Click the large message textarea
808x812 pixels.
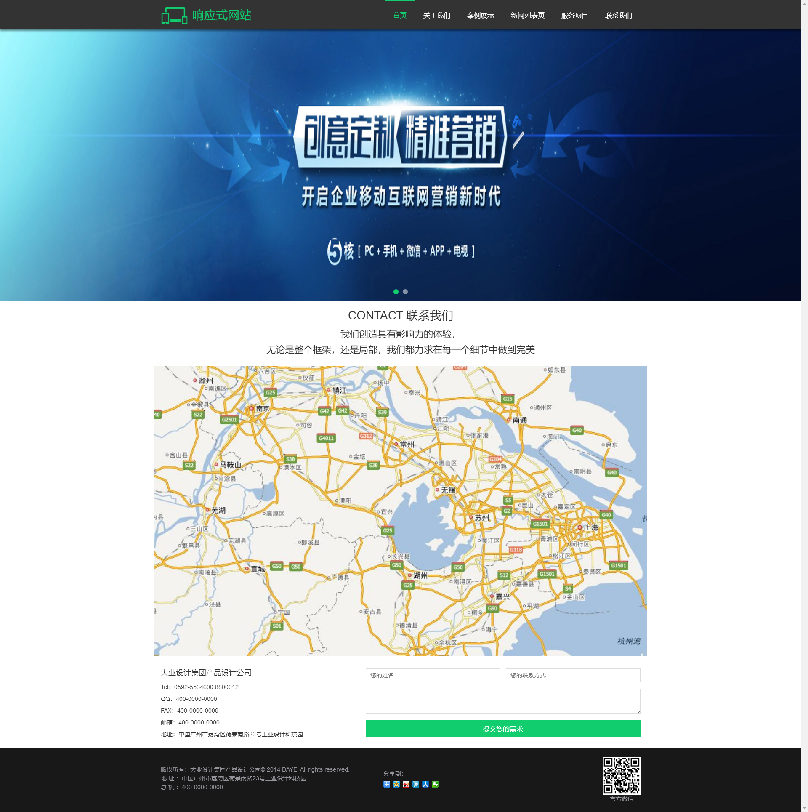click(x=502, y=701)
